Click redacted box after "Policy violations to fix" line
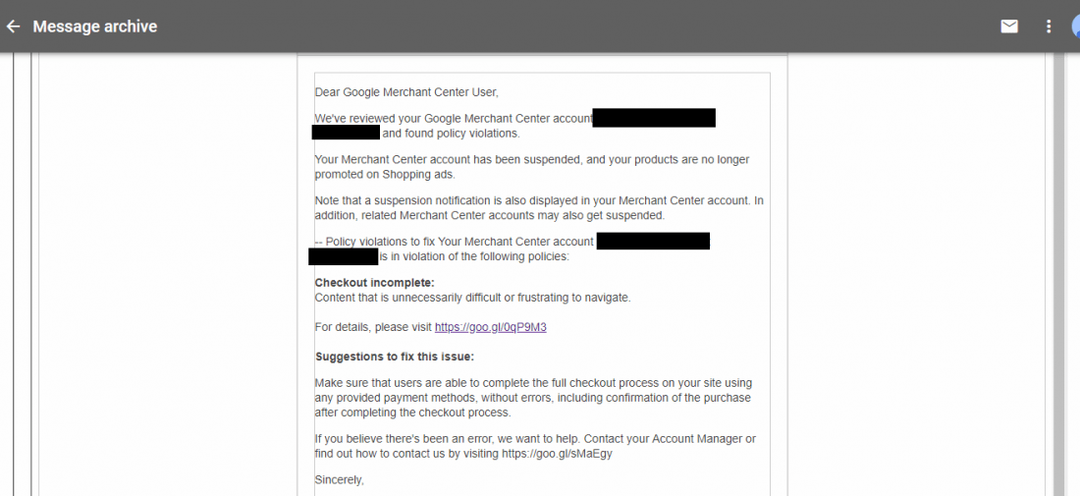1080x496 pixels. click(653, 241)
